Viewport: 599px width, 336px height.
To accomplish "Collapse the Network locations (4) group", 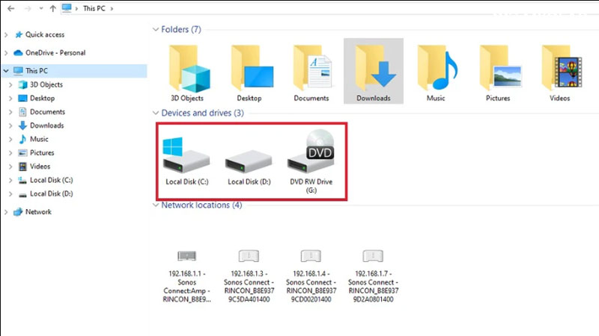I will coord(156,205).
